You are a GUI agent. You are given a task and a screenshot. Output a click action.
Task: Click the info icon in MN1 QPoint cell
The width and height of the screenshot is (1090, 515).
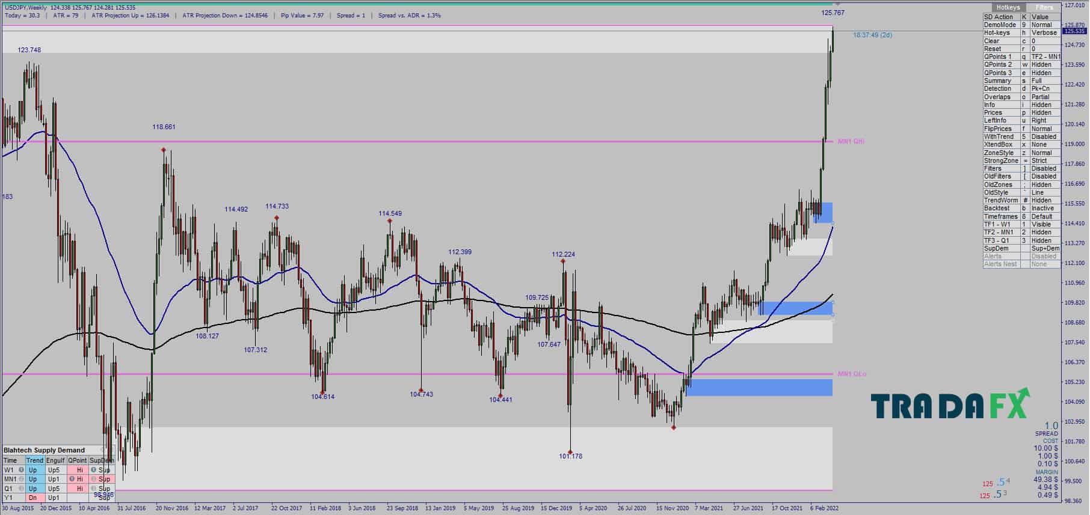click(x=72, y=479)
